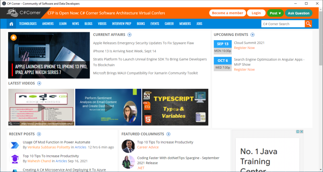
Task: Open Creating A C# Microservice post
Action: click(64, 170)
